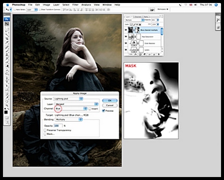This screenshot has width=224, height=180.
Task: Change screen mode via the toolbox's bottom icon
Action: click(7, 122)
